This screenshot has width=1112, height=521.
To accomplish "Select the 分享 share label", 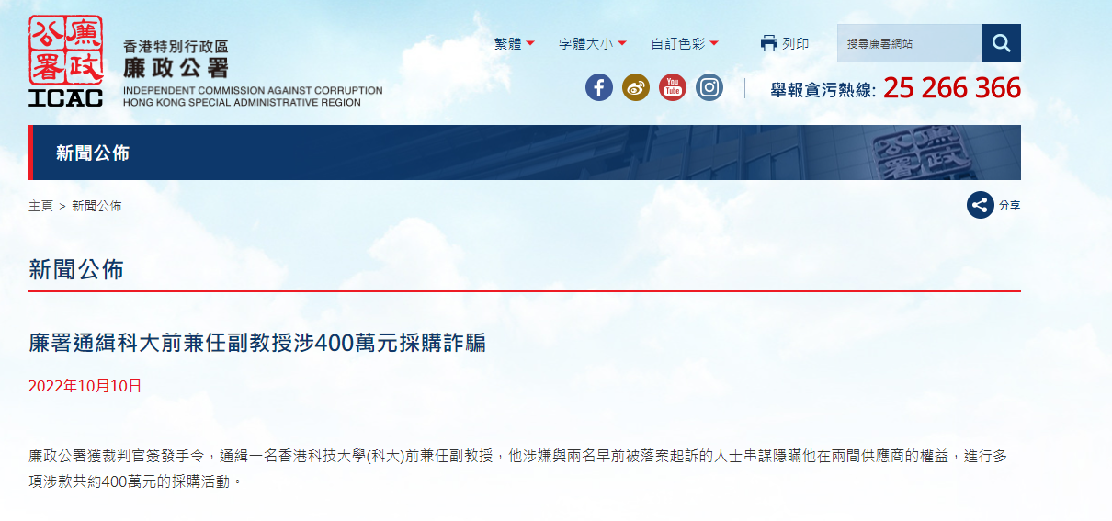I will [1009, 206].
